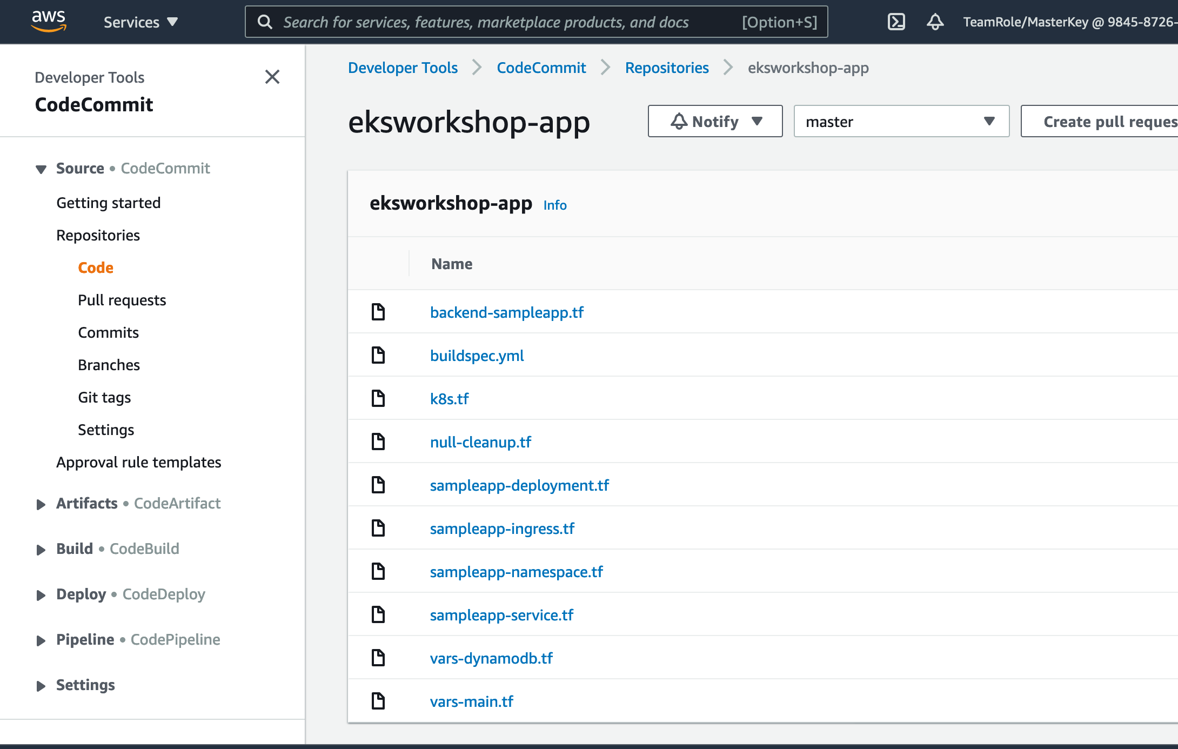The image size is (1178, 749).
Task: Open sampleapp-ingress.tf file
Action: click(503, 529)
